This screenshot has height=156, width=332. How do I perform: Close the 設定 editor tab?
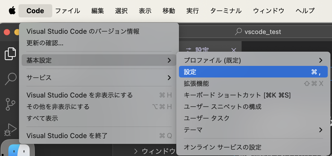233,50
